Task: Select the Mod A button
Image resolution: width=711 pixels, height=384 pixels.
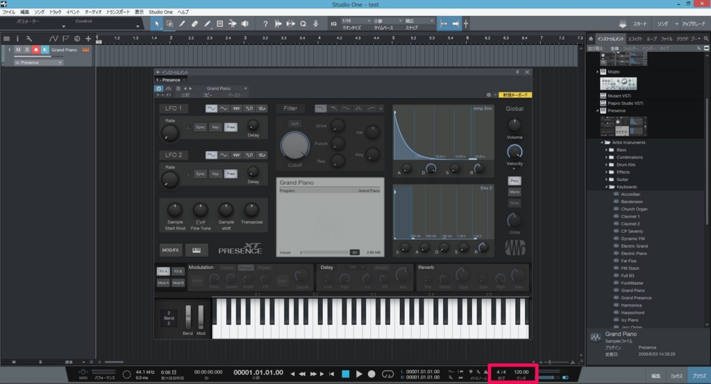Action: click(163, 283)
